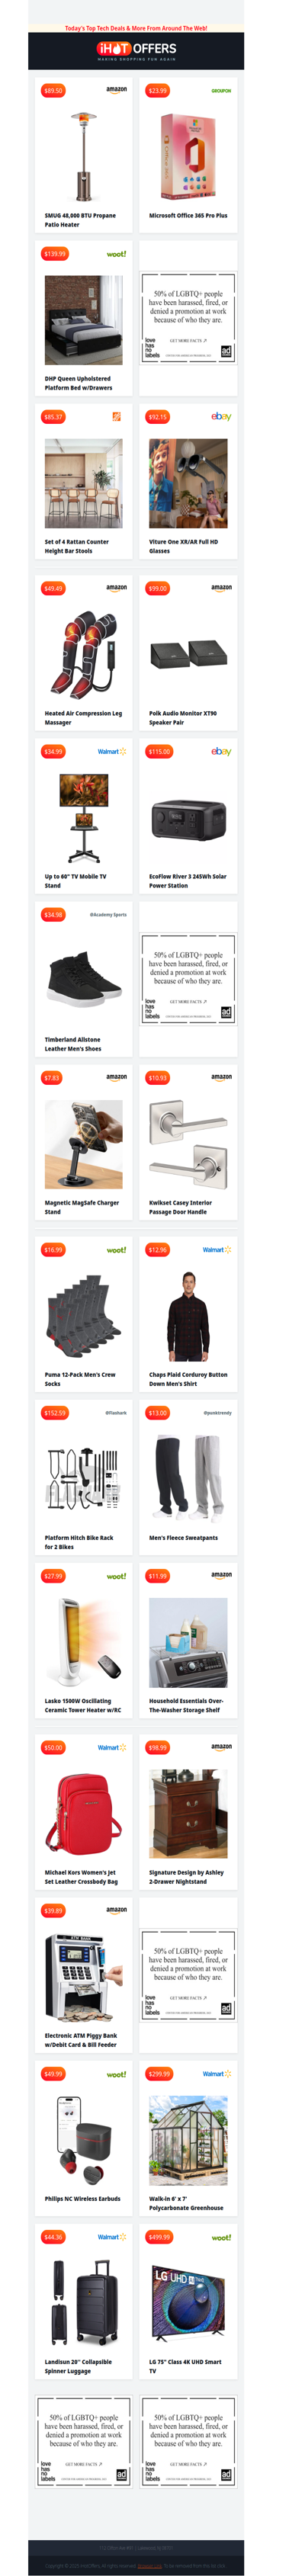The width and height of the screenshot is (305, 2576).
Task: Click Walmart logo on Mobile TV Stand
Action: click(x=112, y=751)
